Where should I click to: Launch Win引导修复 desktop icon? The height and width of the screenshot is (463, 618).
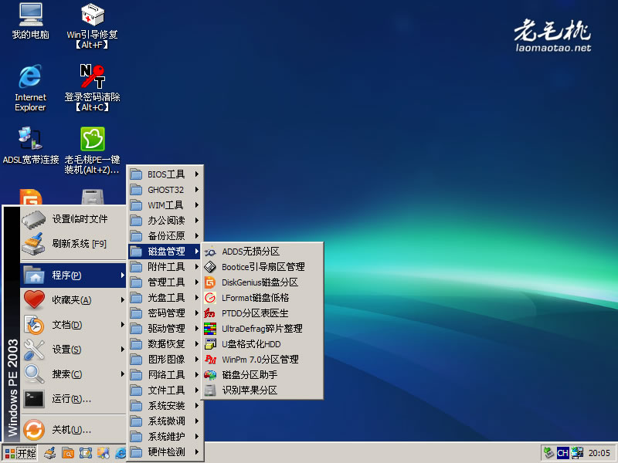tap(92, 25)
